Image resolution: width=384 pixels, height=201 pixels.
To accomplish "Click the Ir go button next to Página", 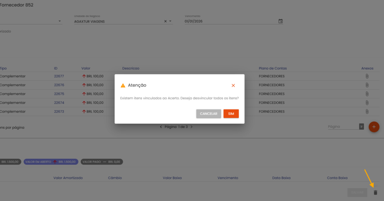I will [361, 127].
